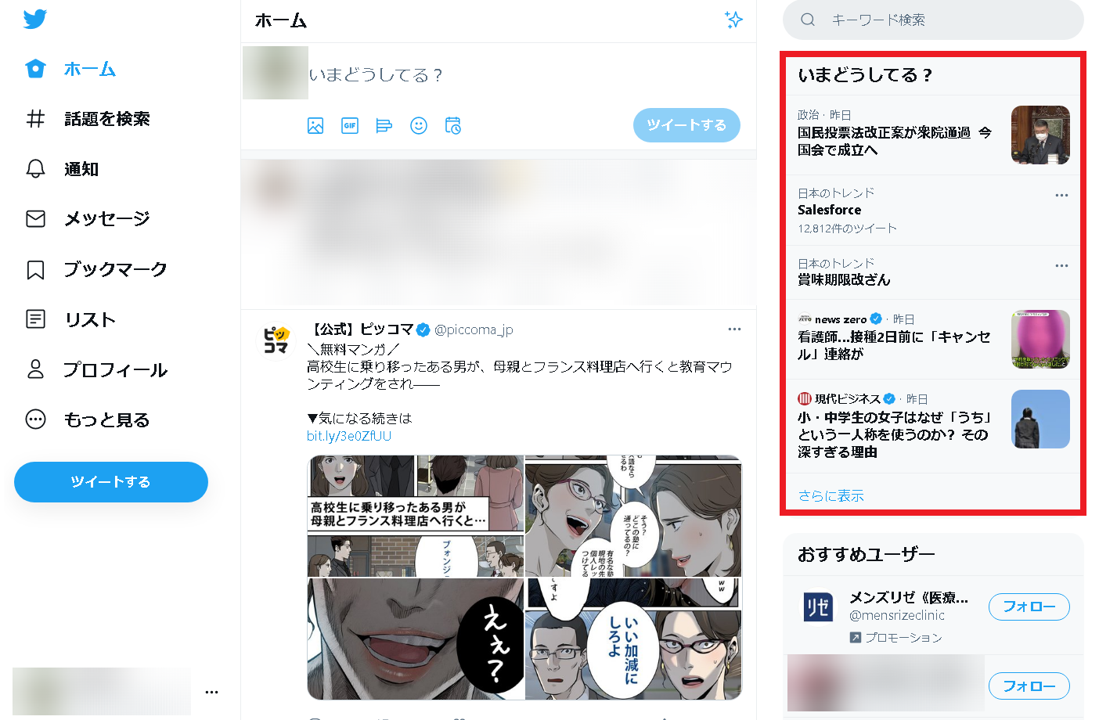Follow the bit.ly/3e0ZfUU link
The height and width of the screenshot is (720, 1117).
[349, 436]
